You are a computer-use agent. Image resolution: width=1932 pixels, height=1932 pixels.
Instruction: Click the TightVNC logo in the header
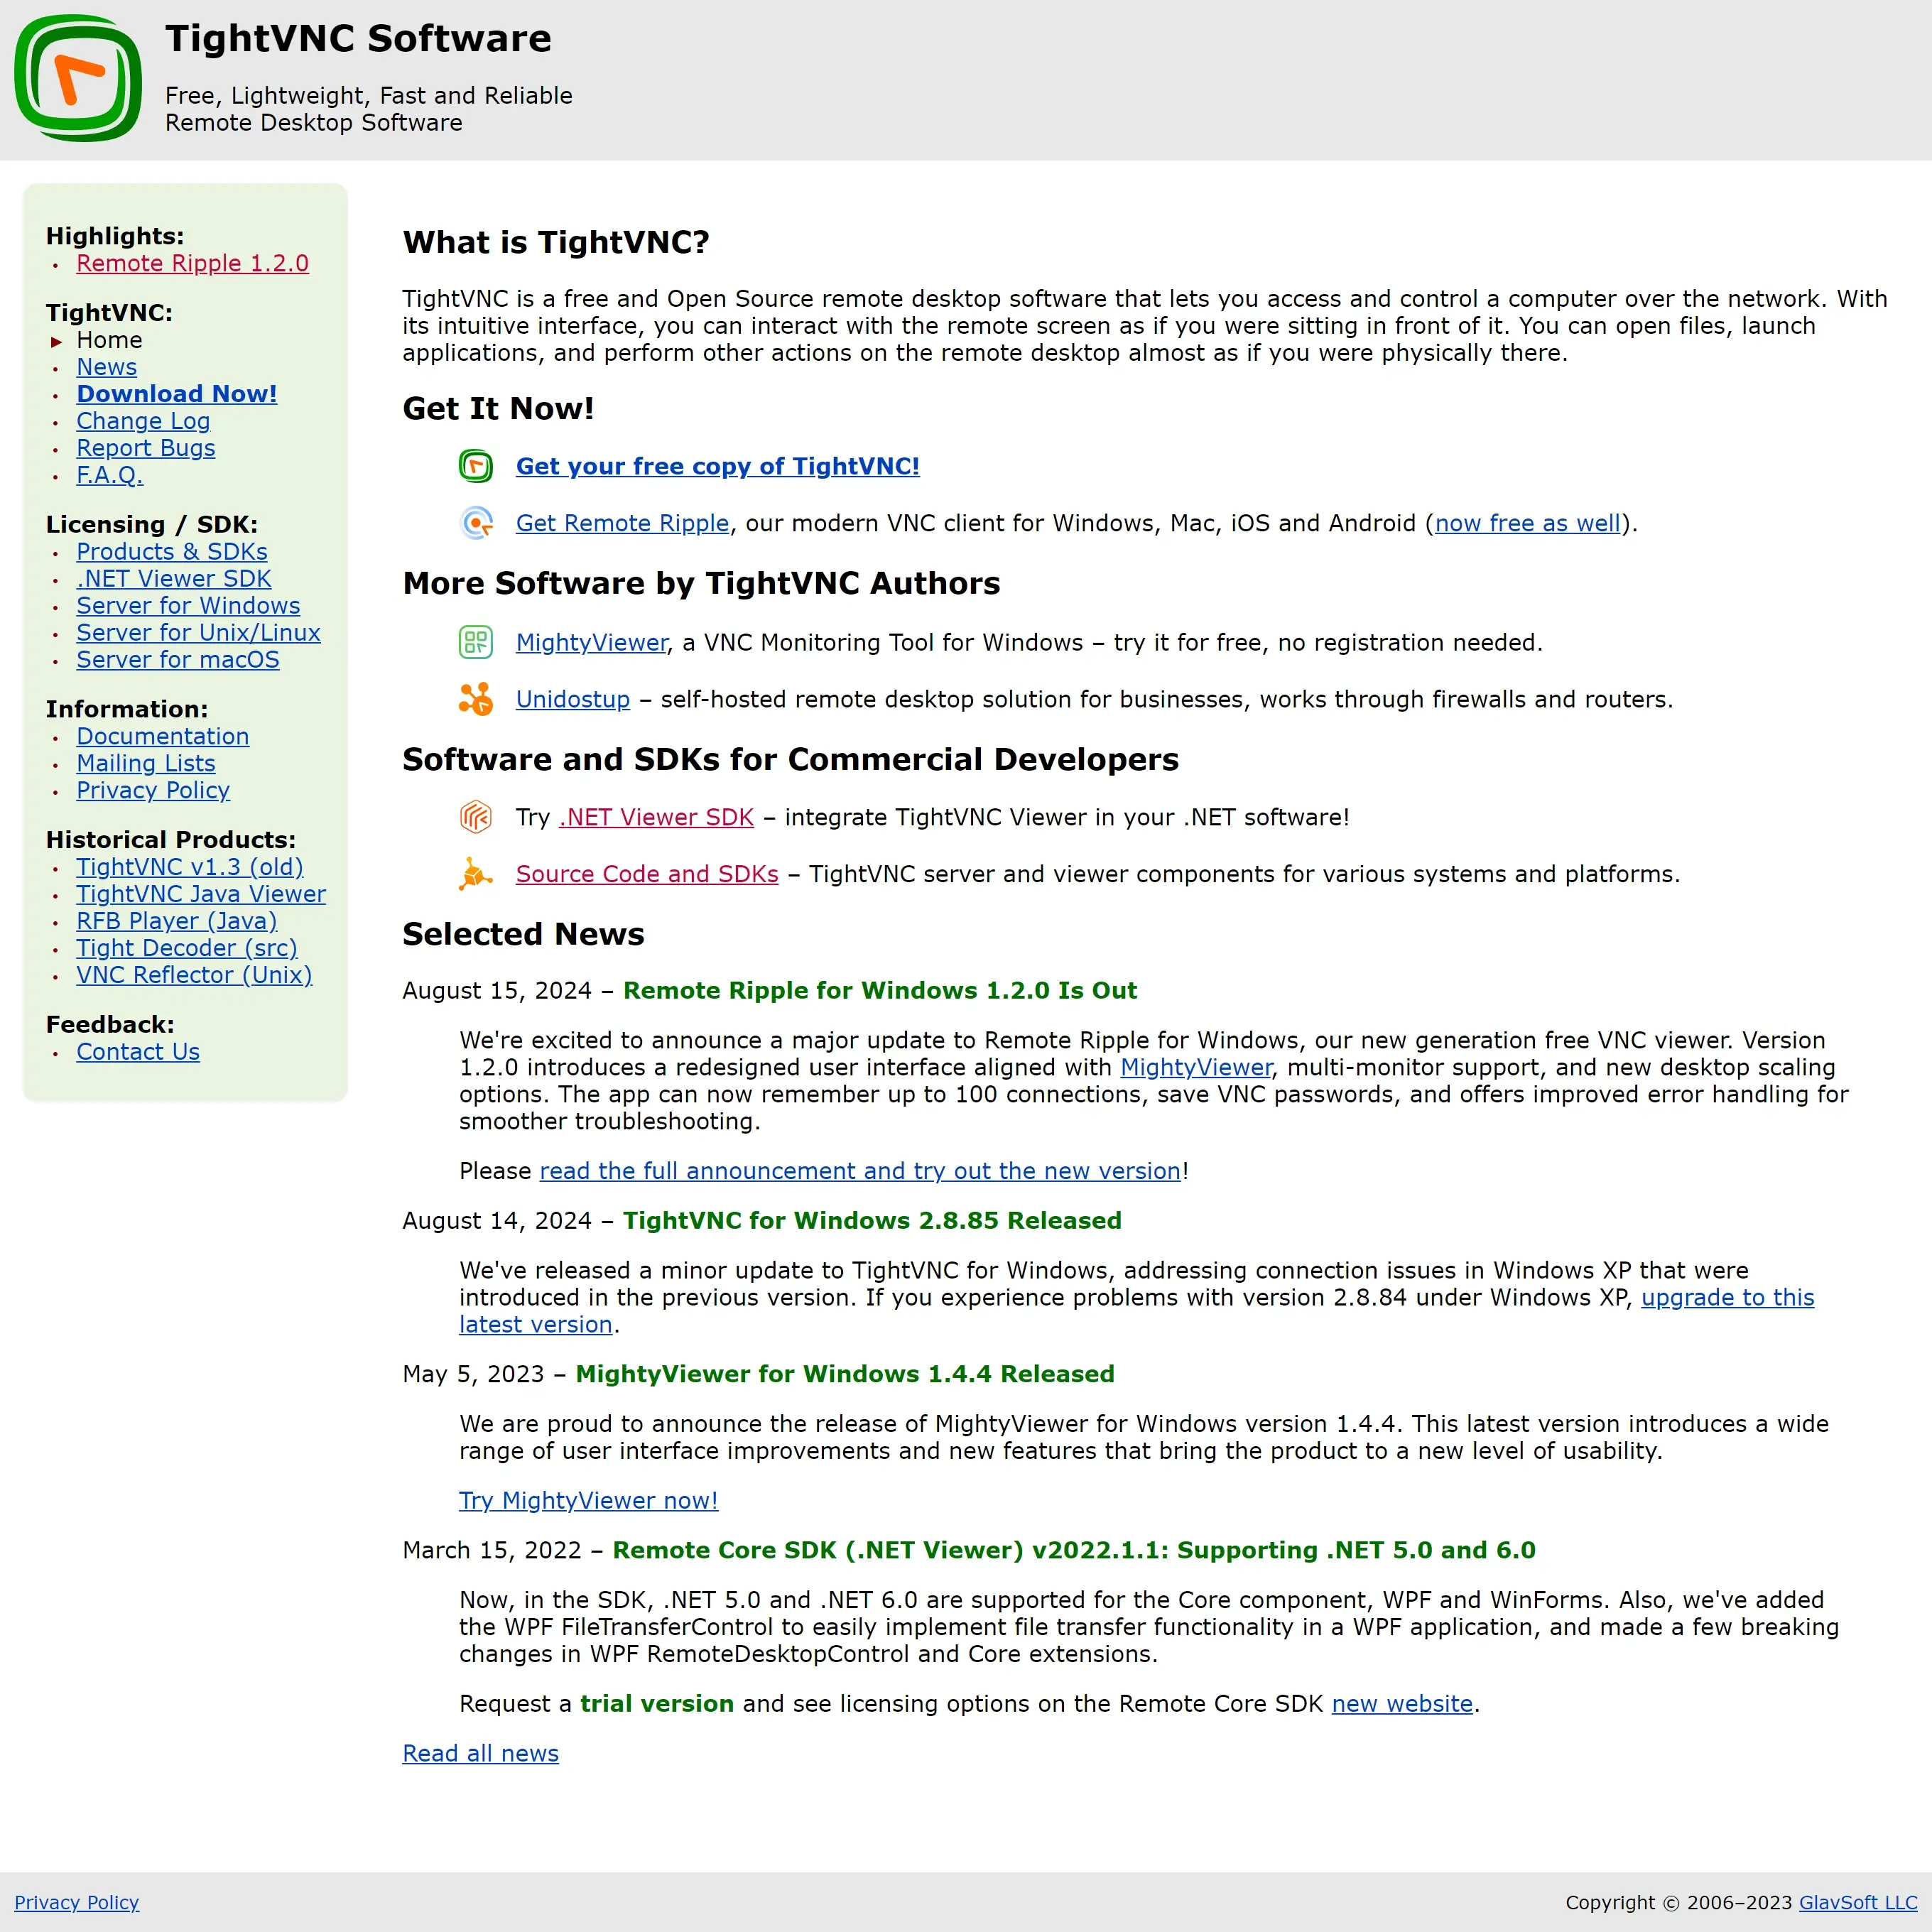78,78
